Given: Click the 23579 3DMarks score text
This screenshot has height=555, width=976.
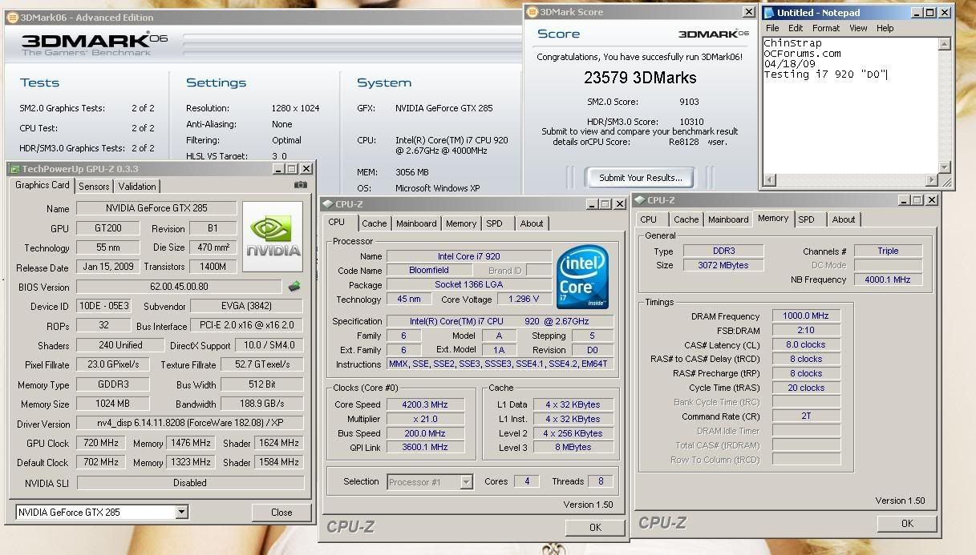Looking at the screenshot, I should [x=640, y=78].
